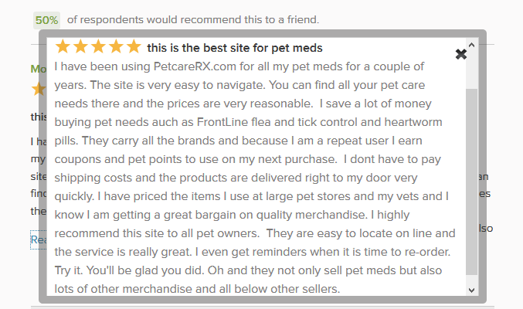
Task: Click the popup's vertical scrollbar thumb
Action: tap(471, 182)
